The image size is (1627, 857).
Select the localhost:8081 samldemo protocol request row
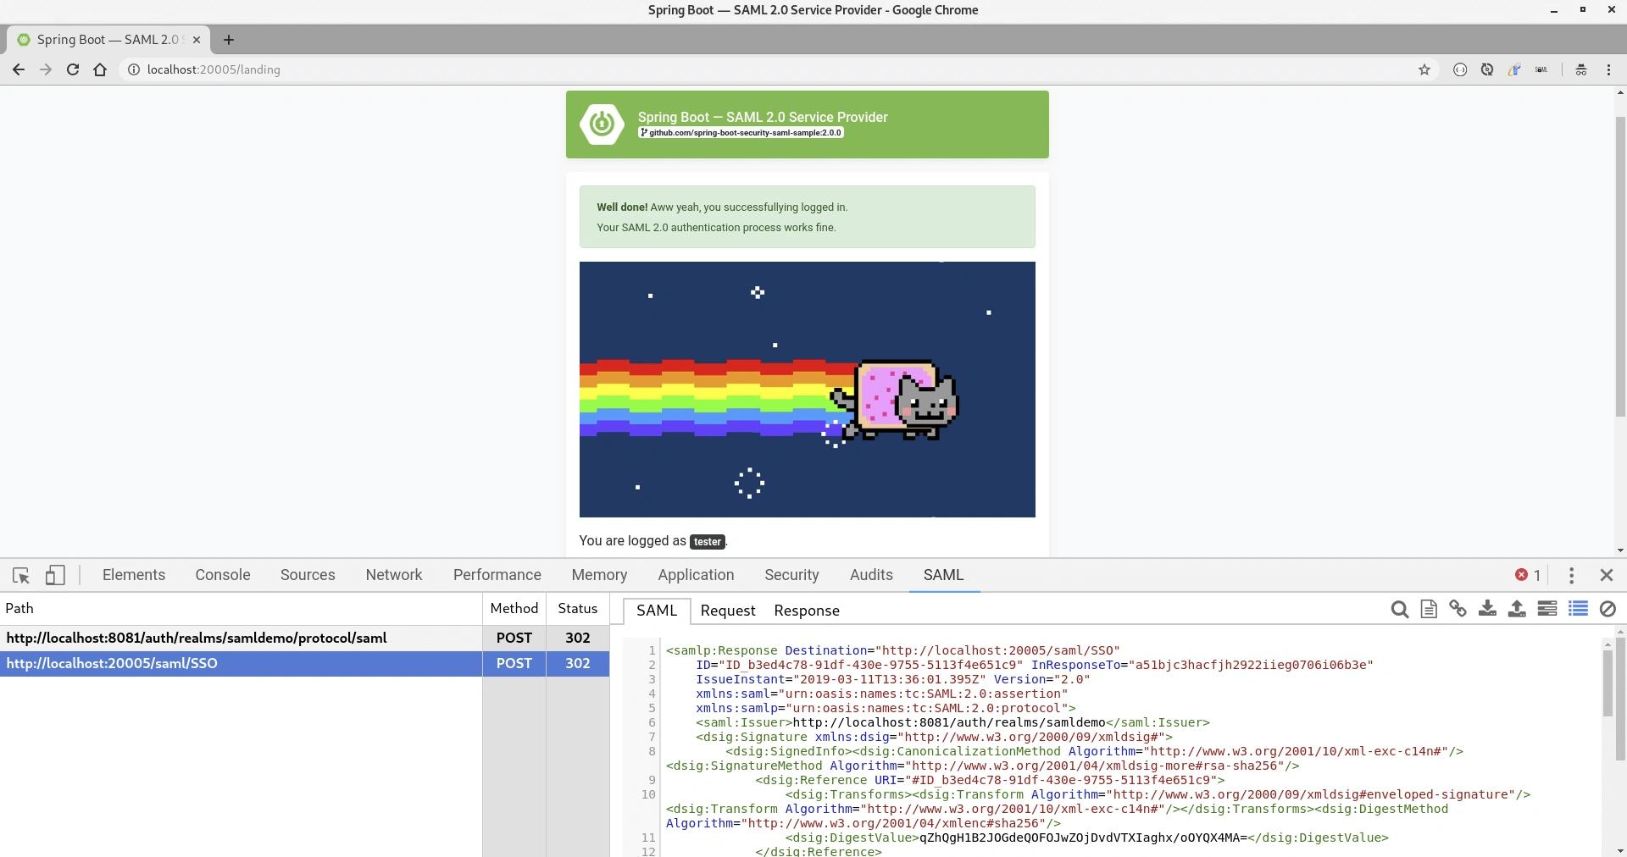(x=197, y=638)
